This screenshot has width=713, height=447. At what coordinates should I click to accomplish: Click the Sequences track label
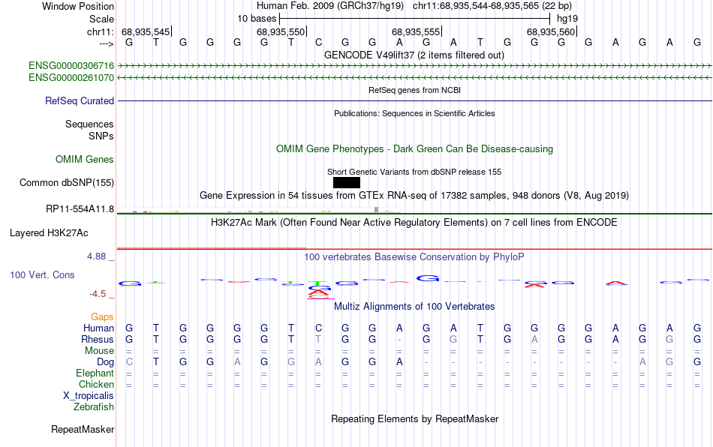coord(89,124)
